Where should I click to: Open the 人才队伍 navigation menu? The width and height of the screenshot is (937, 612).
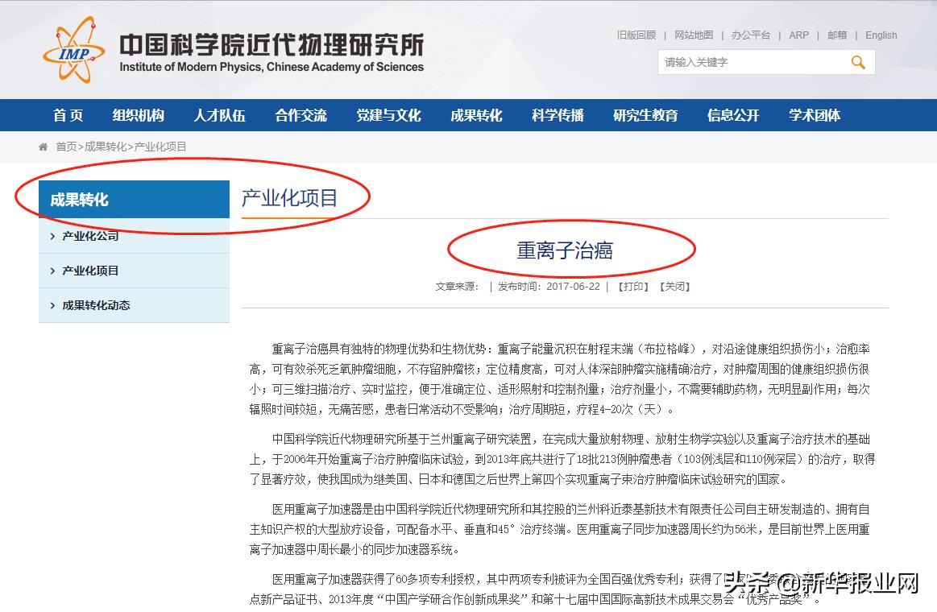(219, 115)
